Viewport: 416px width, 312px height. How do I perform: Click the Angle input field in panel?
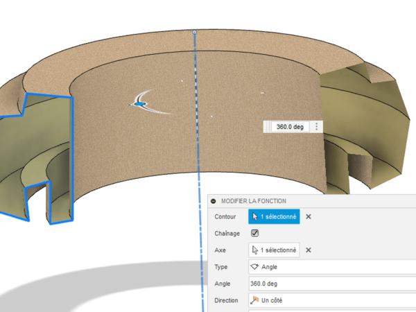333,284
